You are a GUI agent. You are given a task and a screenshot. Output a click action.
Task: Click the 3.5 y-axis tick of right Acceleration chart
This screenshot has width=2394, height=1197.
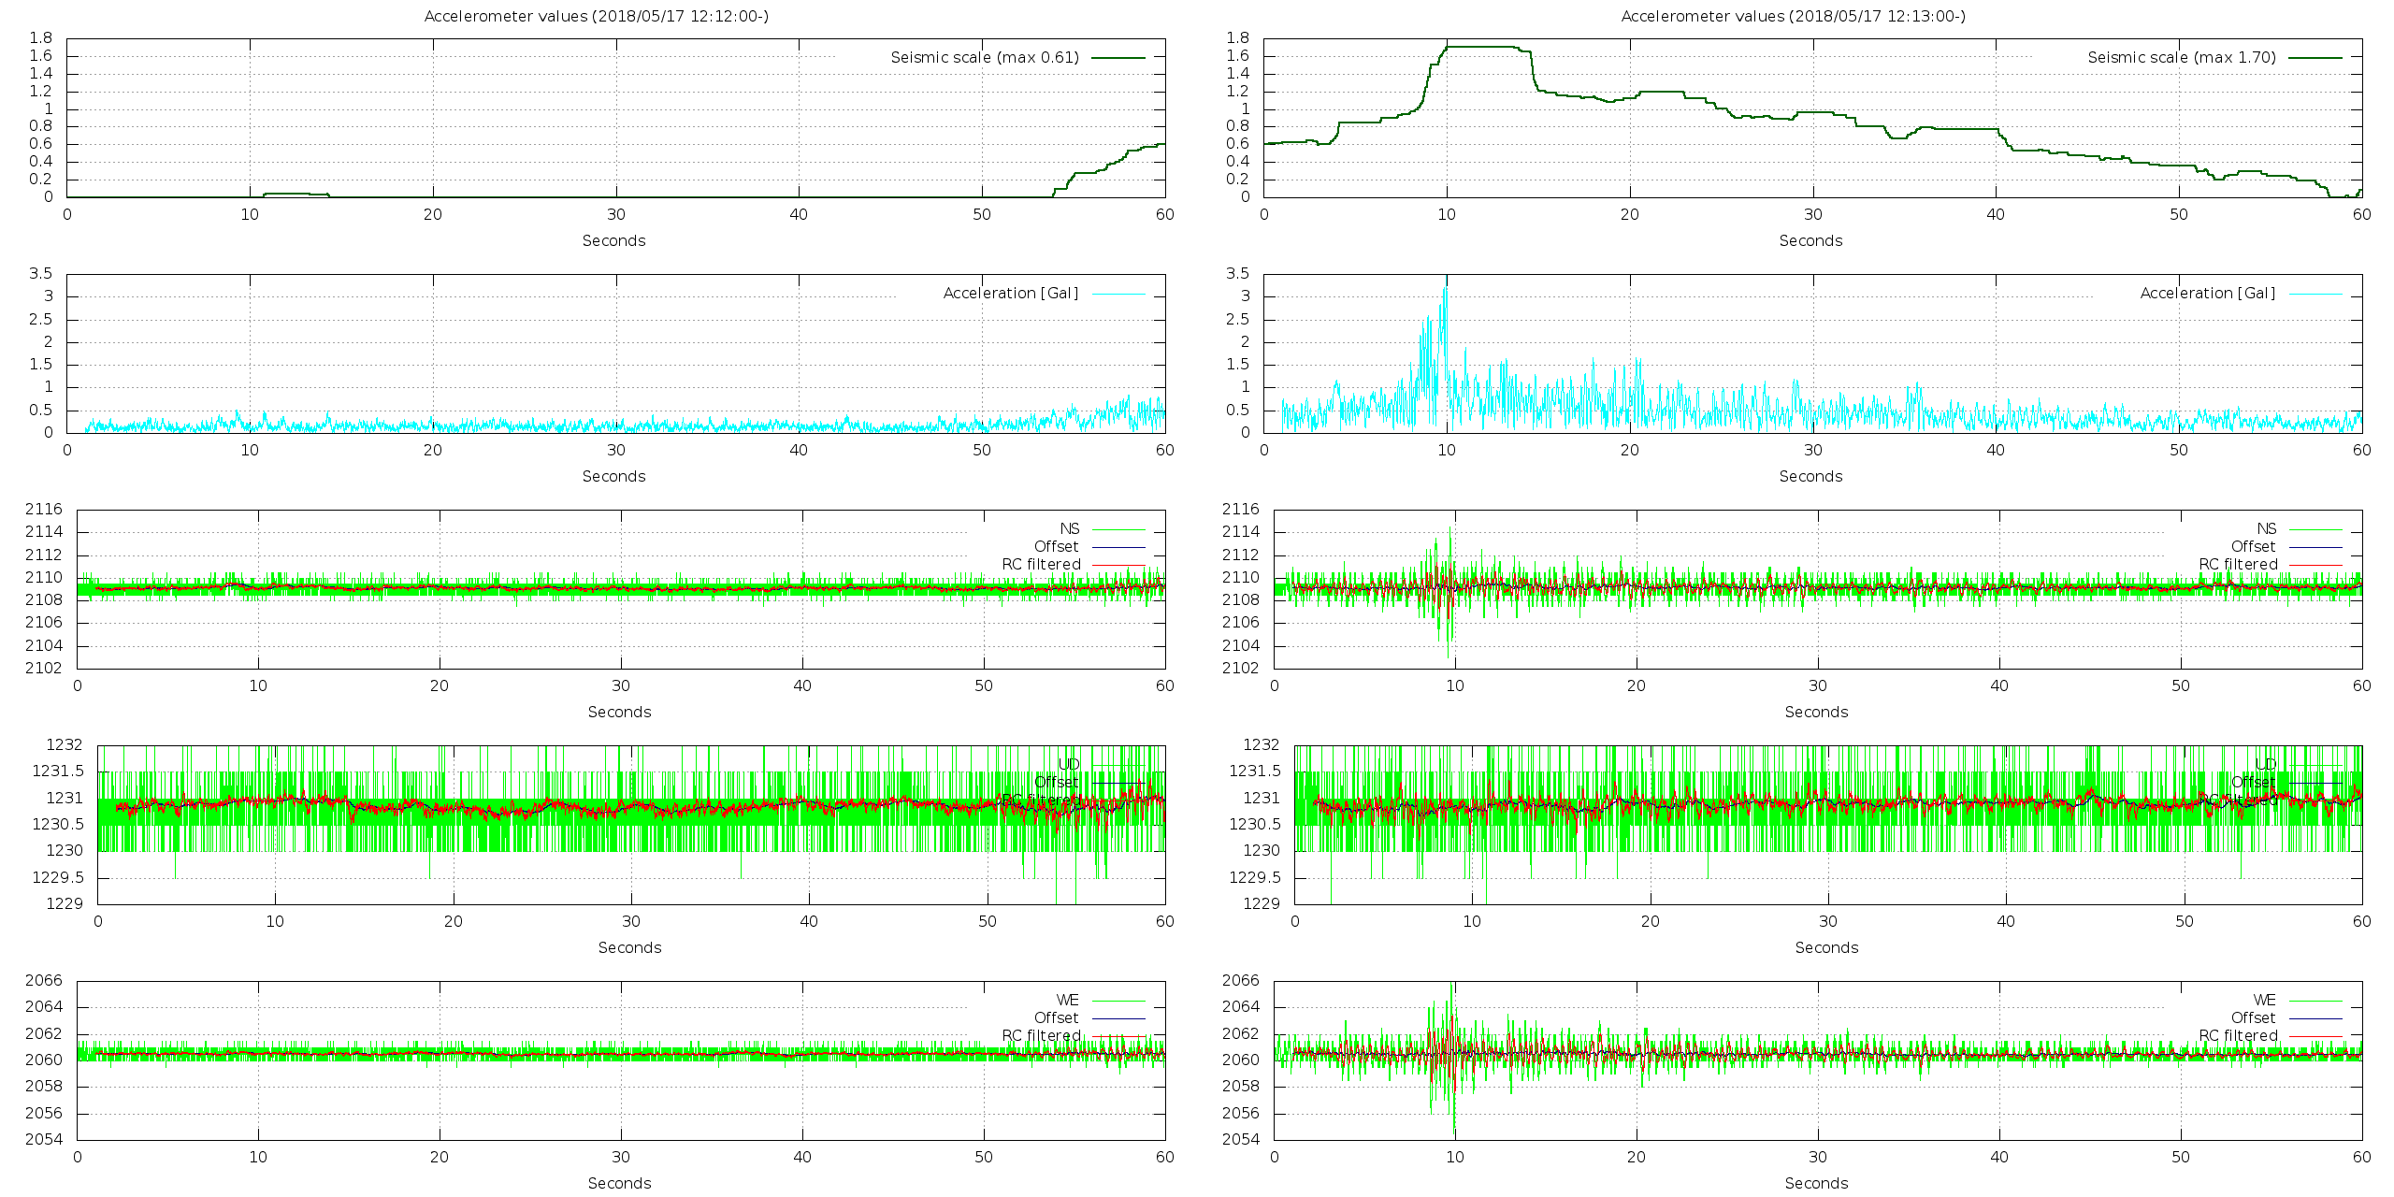1237,274
